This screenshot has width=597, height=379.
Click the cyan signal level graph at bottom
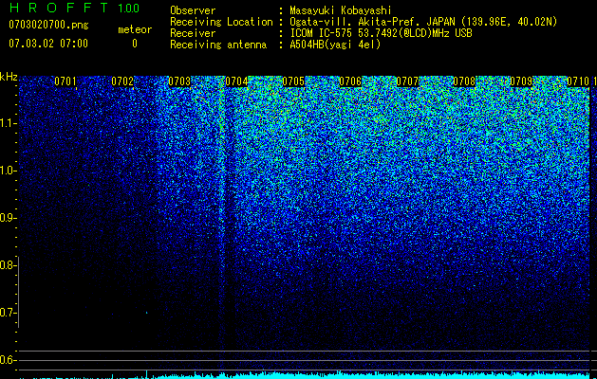[x=305, y=375]
